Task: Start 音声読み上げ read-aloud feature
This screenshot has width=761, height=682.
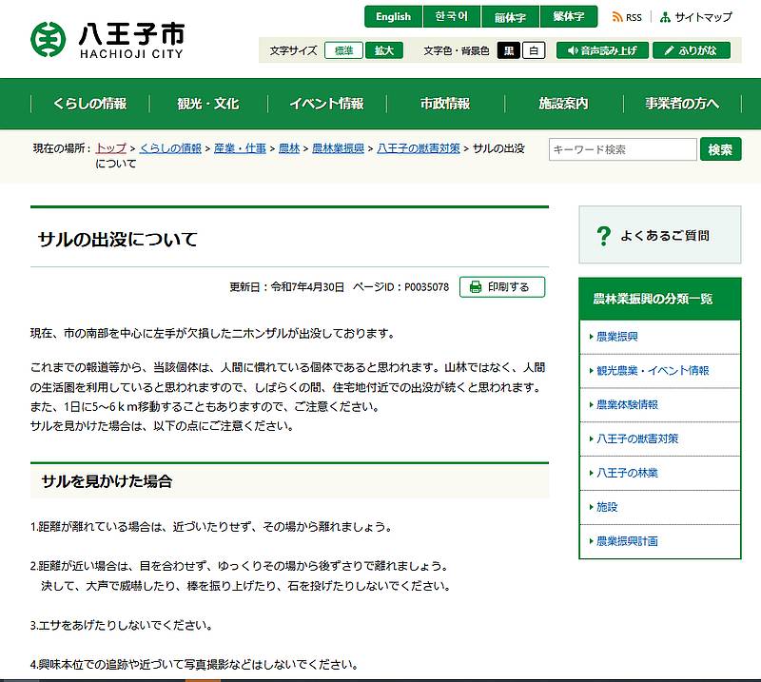Action: click(x=602, y=50)
